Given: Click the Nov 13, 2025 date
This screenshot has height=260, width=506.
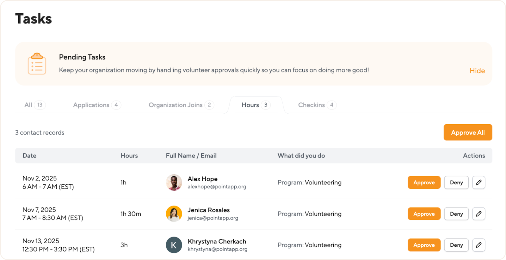Looking at the screenshot, I should coord(41,241).
